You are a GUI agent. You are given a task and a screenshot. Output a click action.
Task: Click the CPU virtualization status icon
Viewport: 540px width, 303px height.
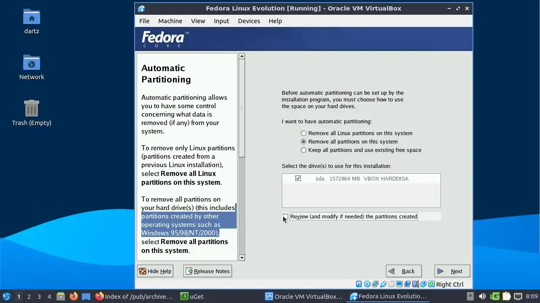415,284
